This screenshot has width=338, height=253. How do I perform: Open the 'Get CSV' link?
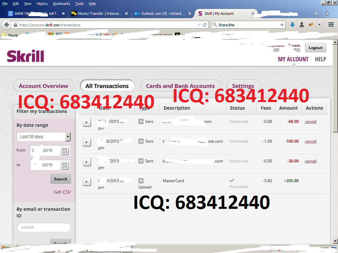[62, 192]
